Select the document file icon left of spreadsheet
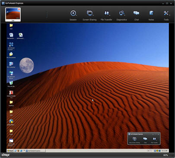The width and height of the screenshot is (175, 158). pos(11,36)
